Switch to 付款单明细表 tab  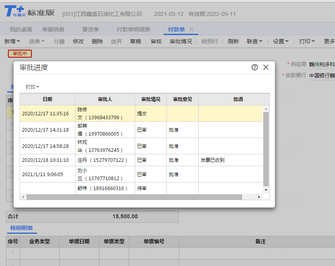pyautogui.click(x=134, y=29)
